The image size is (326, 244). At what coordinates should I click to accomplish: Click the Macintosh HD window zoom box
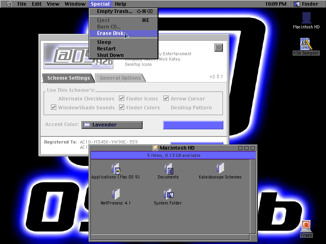pos(247,148)
